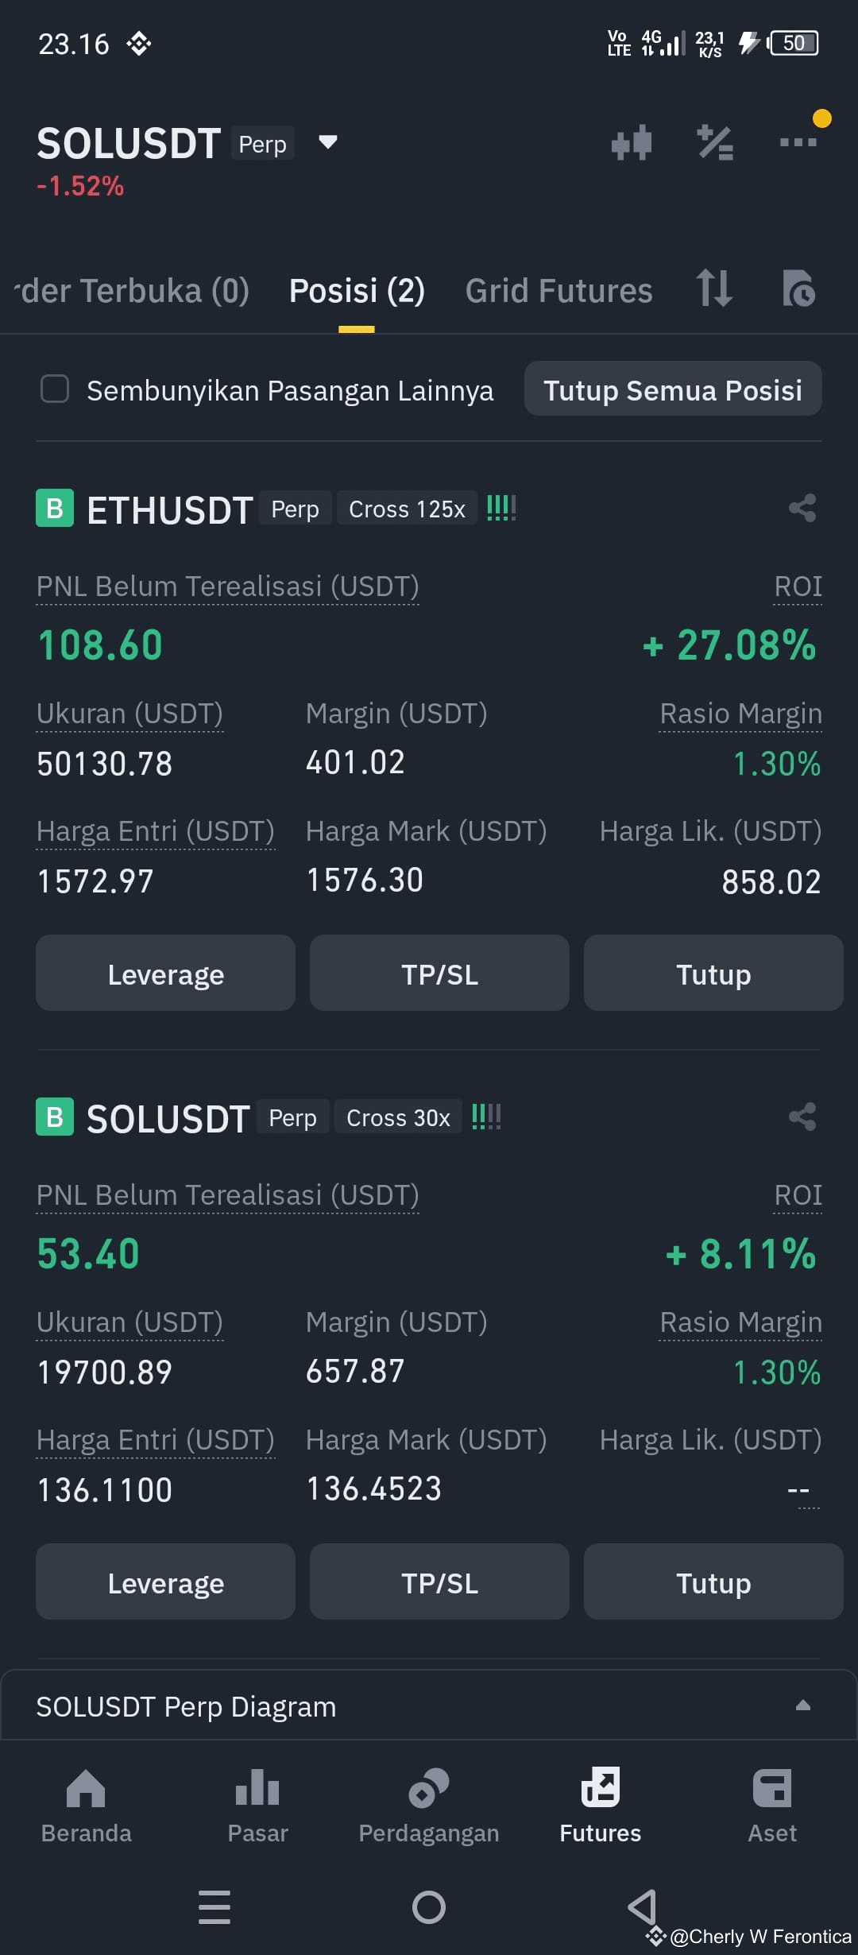Tap Leverage button for SOLUSDT position
Screen dimensions: 858x1955
(x=165, y=1582)
